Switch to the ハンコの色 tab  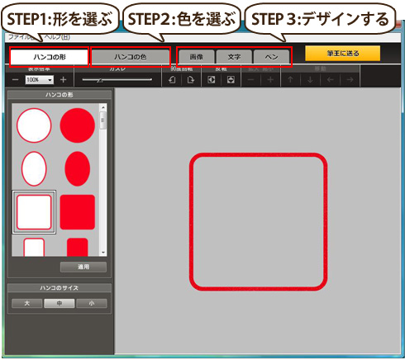click(x=131, y=57)
